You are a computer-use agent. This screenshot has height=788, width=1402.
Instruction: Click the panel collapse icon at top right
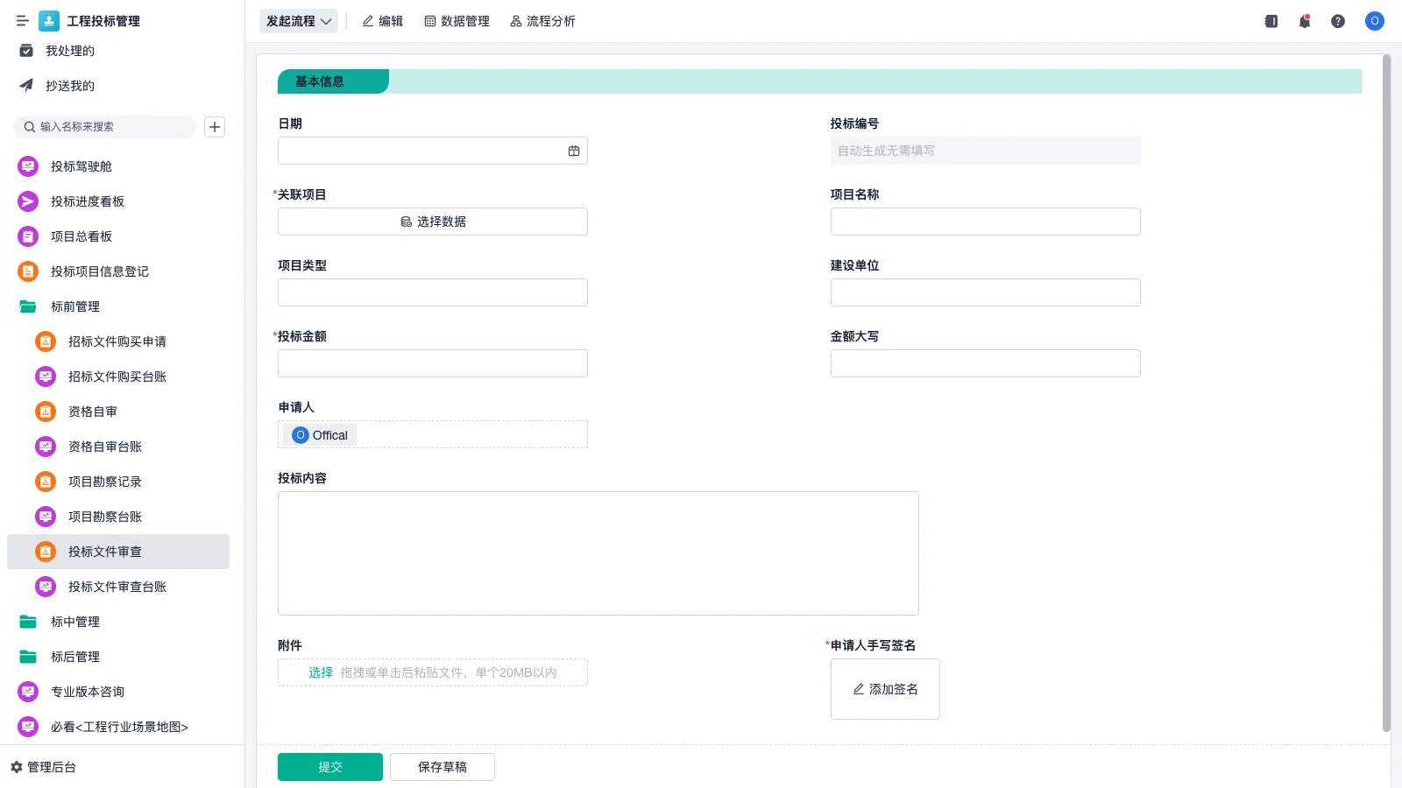[1270, 21]
